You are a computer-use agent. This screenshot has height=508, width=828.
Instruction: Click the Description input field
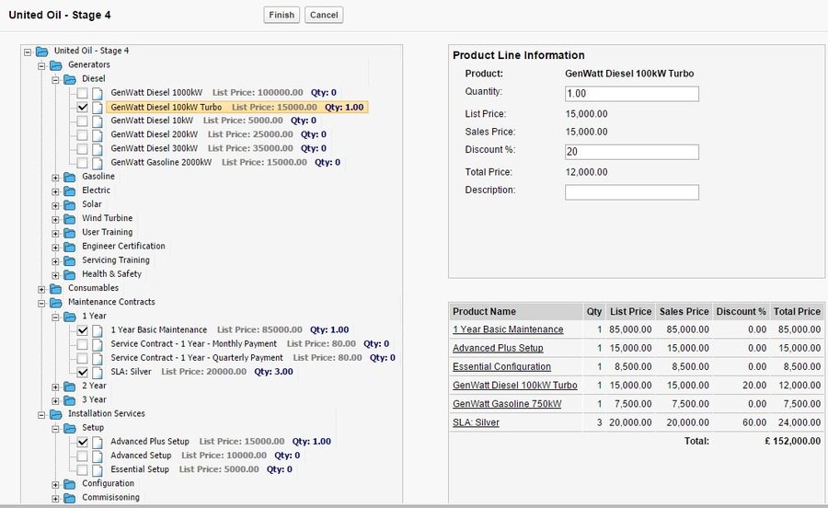631,192
